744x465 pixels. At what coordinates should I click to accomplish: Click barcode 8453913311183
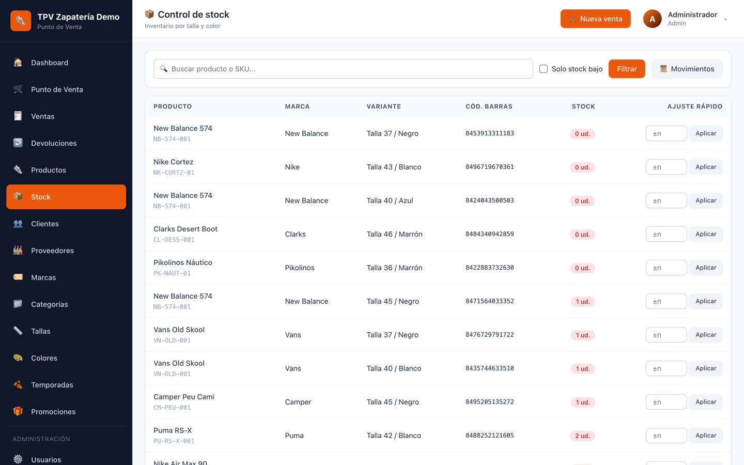coord(490,133)
